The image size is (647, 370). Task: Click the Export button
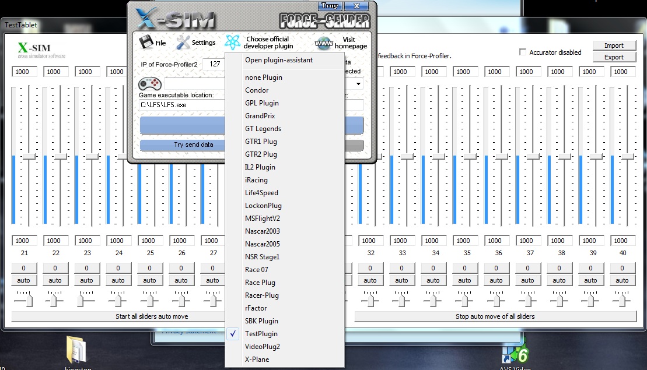(x=614, y=57)
